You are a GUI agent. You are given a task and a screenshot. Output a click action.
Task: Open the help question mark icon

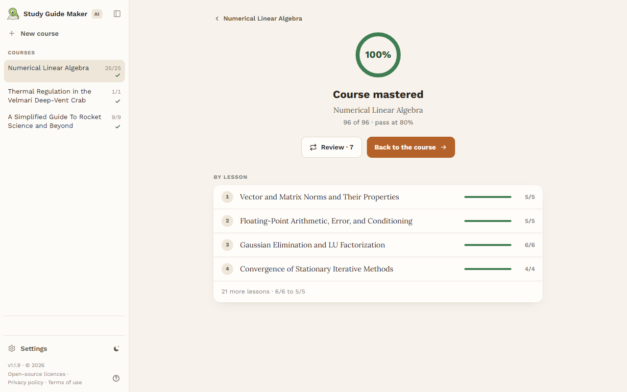(116, 378)
